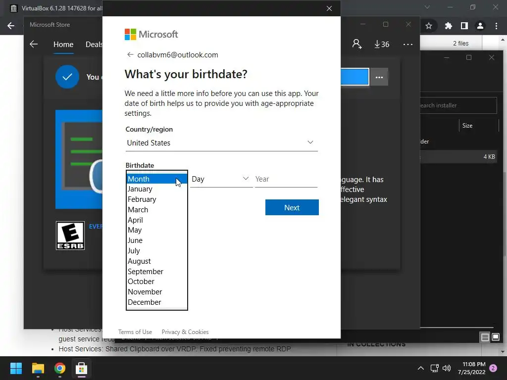This screenshot has height=380, width=507.
Task: Select the 4 KB file row in Explorer
Action: pyautogui.click(x=458, y=157)
